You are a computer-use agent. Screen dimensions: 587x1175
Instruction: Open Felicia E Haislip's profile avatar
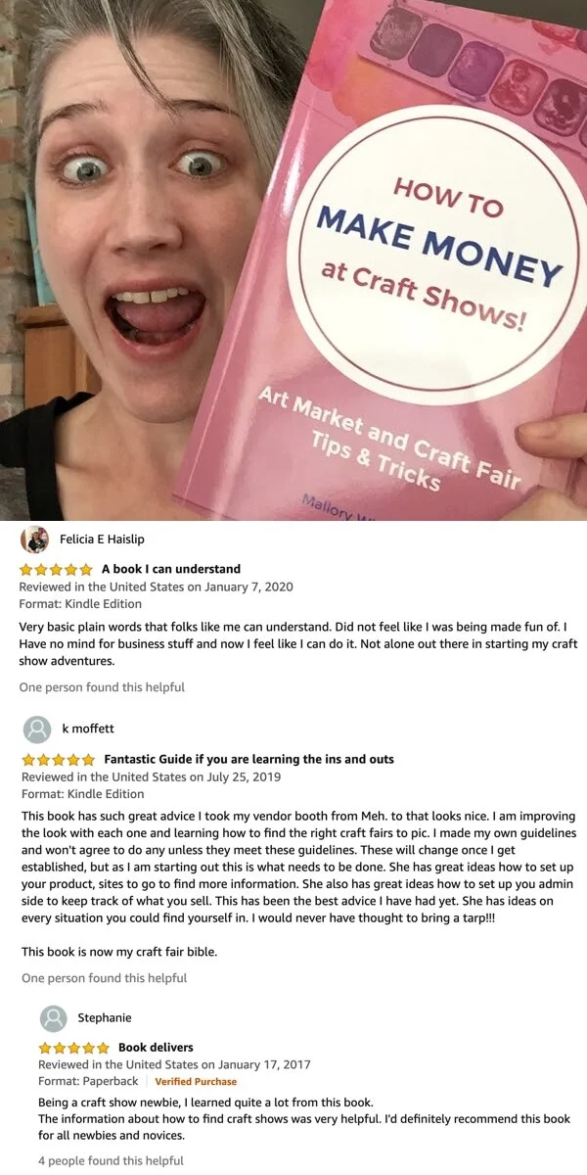(x=35, y=540)
